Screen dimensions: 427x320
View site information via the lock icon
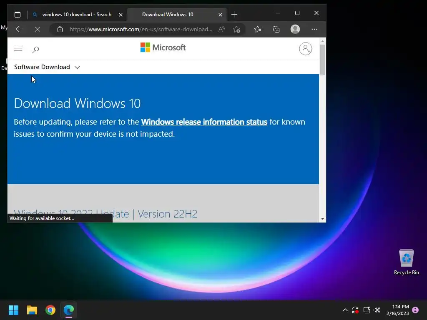(x=60, y=29)
